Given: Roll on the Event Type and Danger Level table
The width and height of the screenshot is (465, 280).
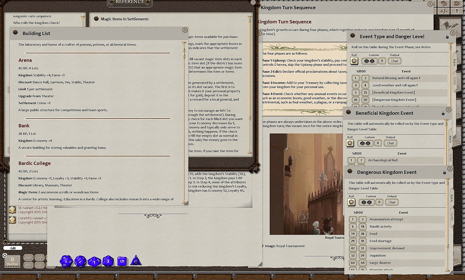Looking at the screenshot, I should [354, 61].
